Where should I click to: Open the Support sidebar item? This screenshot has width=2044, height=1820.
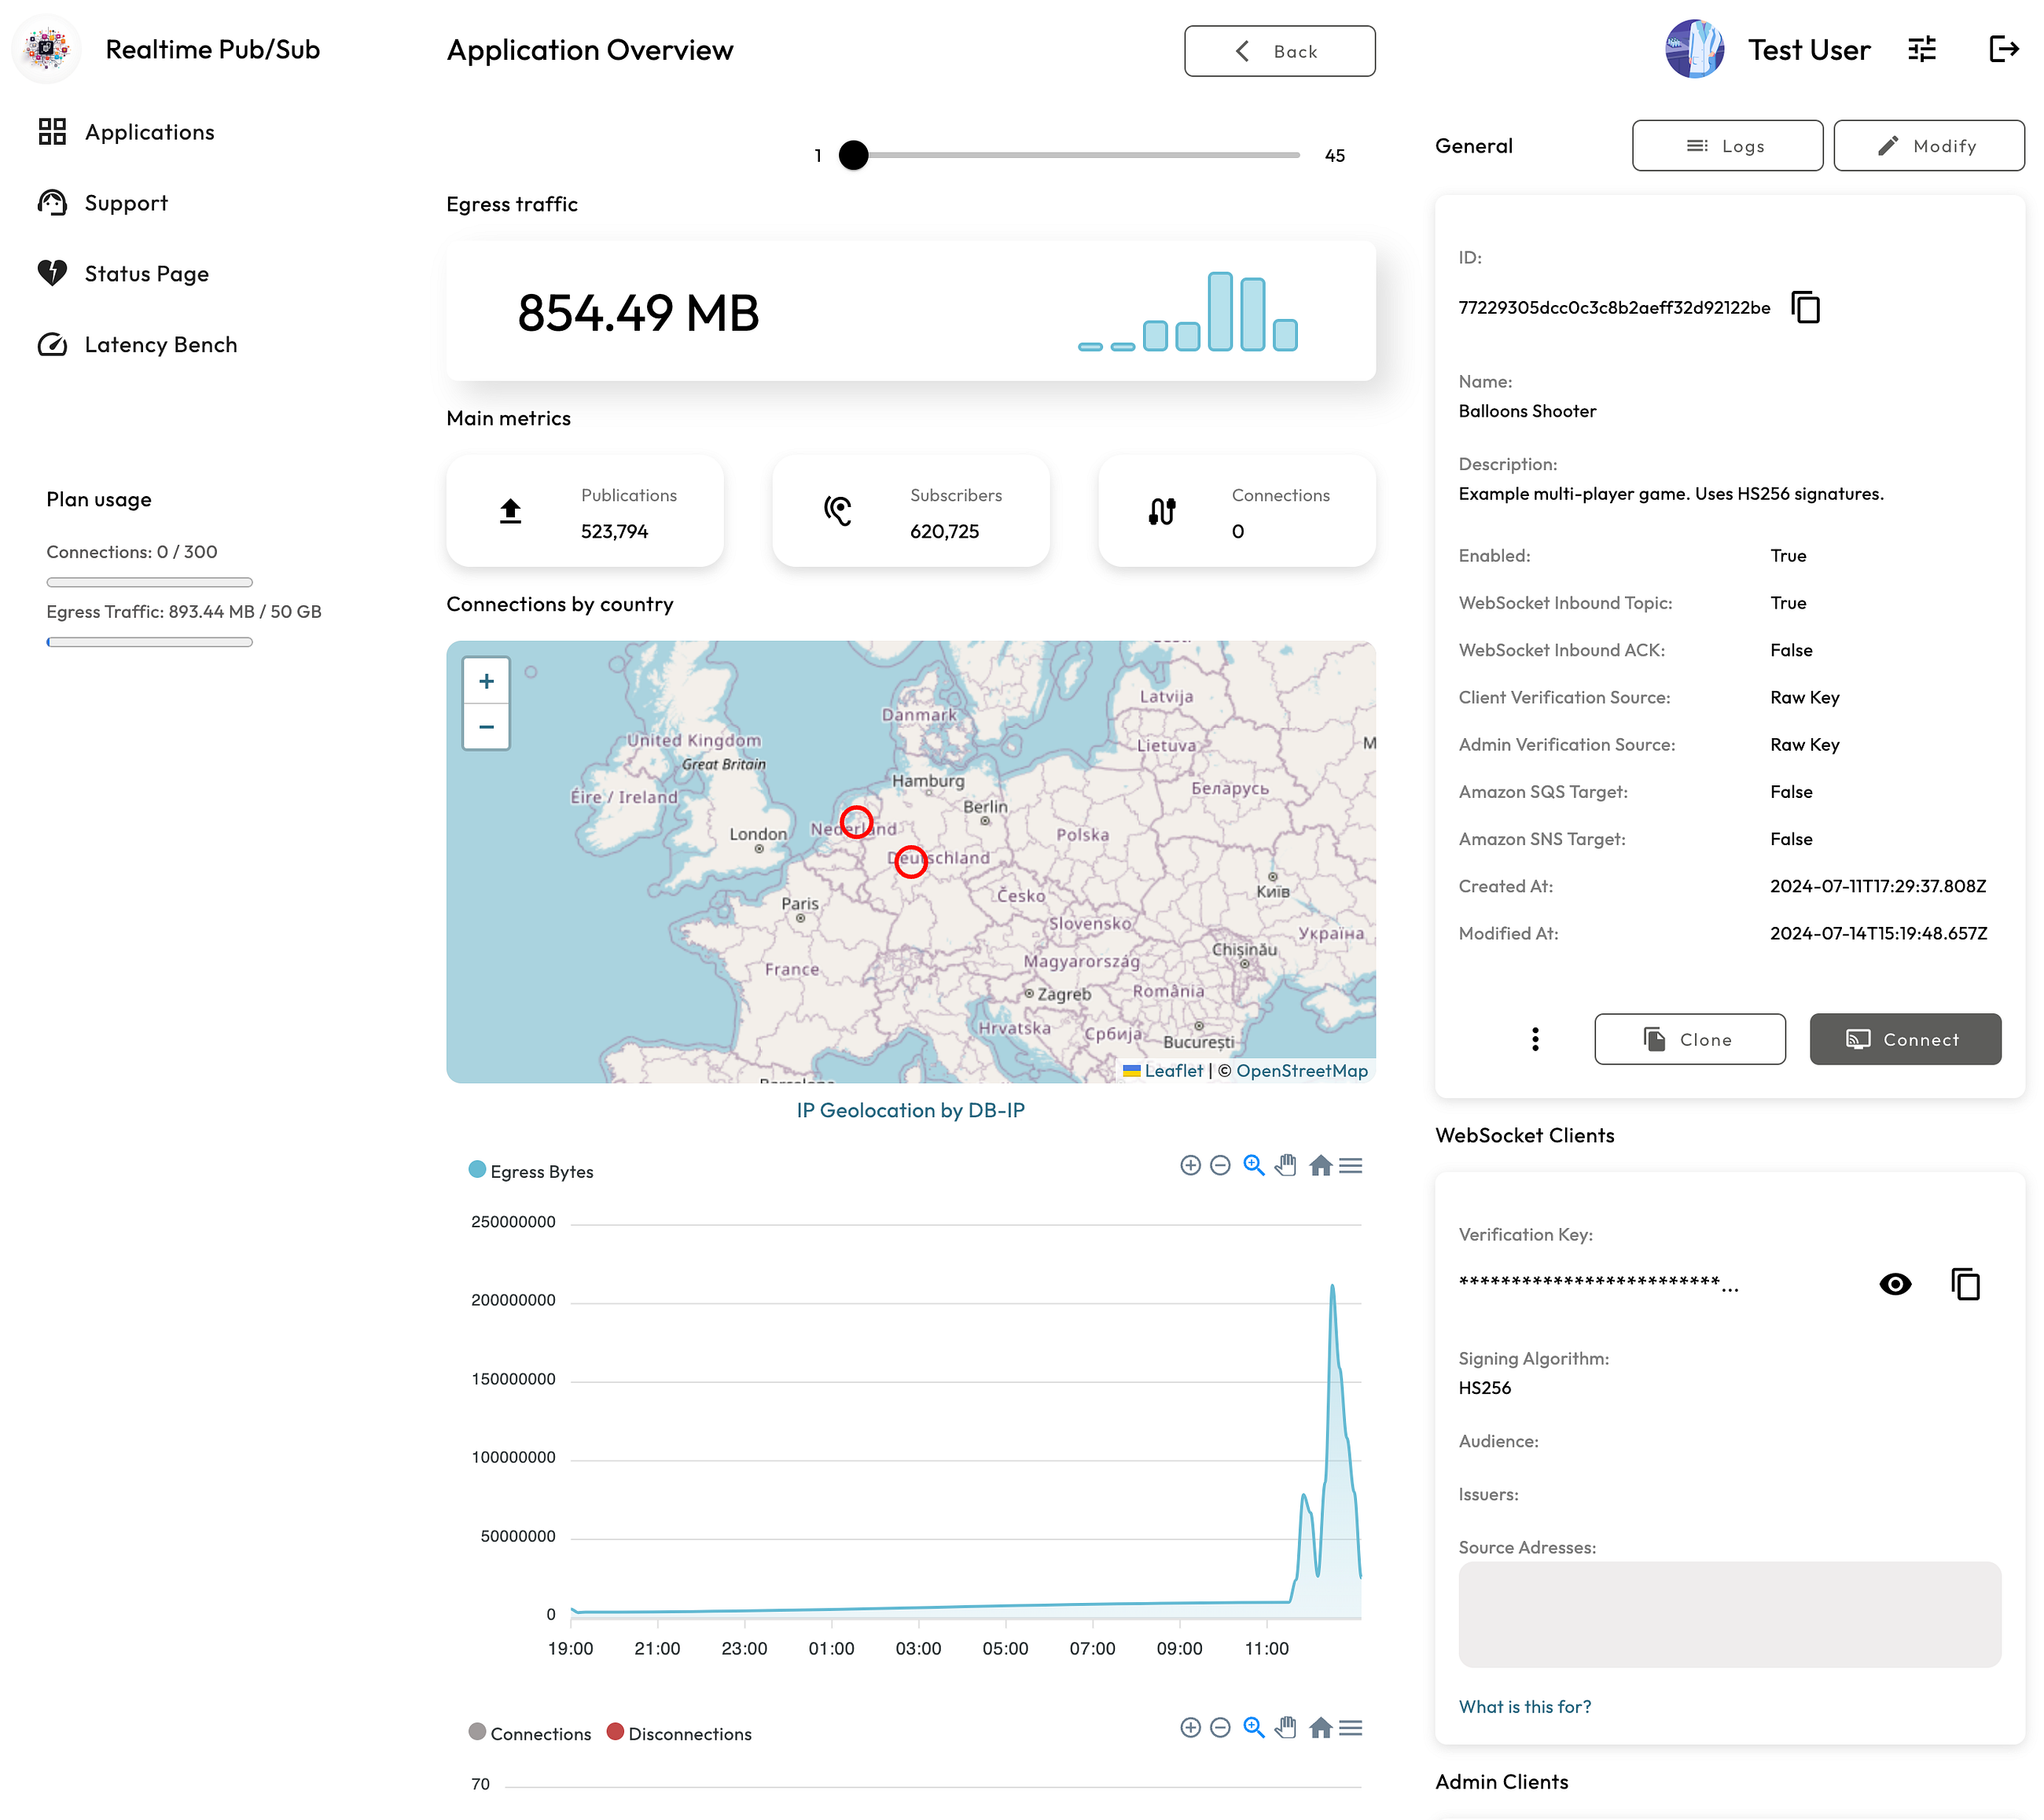coord(103,203)
